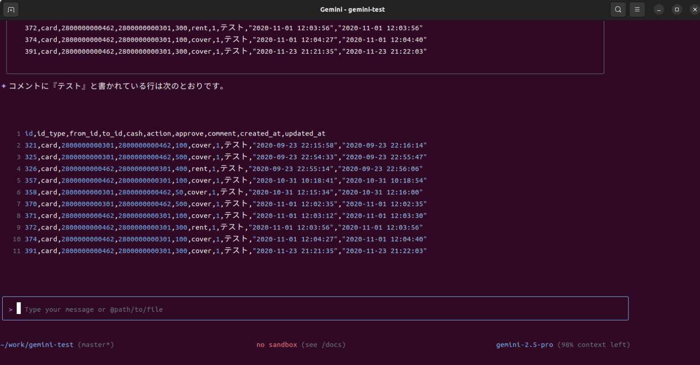
Task: Click line number 11 in the output
Action: (16, 251)
